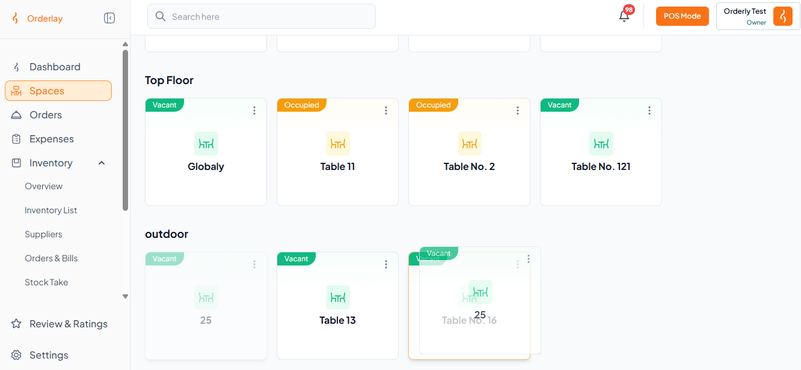Viewport: 801px width, 370px height.
Task: Click the Inventory box icon in sidebar
Action: pyautogui.click(x=17, y=163)
